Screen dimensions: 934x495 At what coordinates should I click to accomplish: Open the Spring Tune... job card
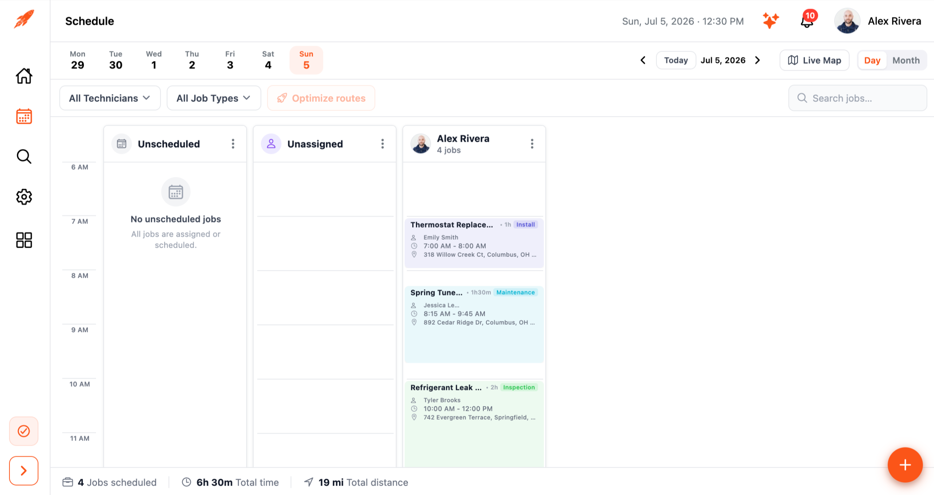[x=474, y=324]
